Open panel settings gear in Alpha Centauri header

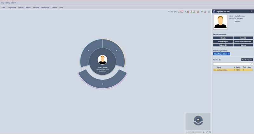[x=251, y=11]
